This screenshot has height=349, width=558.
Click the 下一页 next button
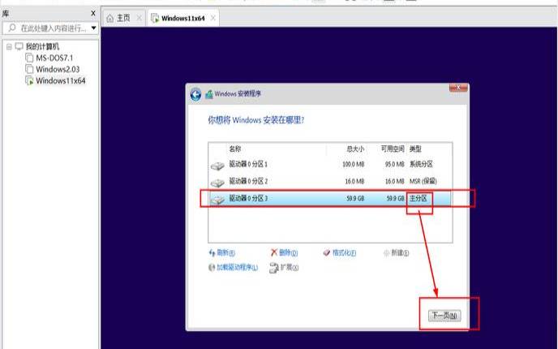[444, 316]
